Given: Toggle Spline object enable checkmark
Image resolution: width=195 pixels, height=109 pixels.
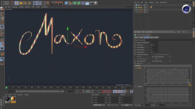Looking at the screenshot, I should [147, 12].
